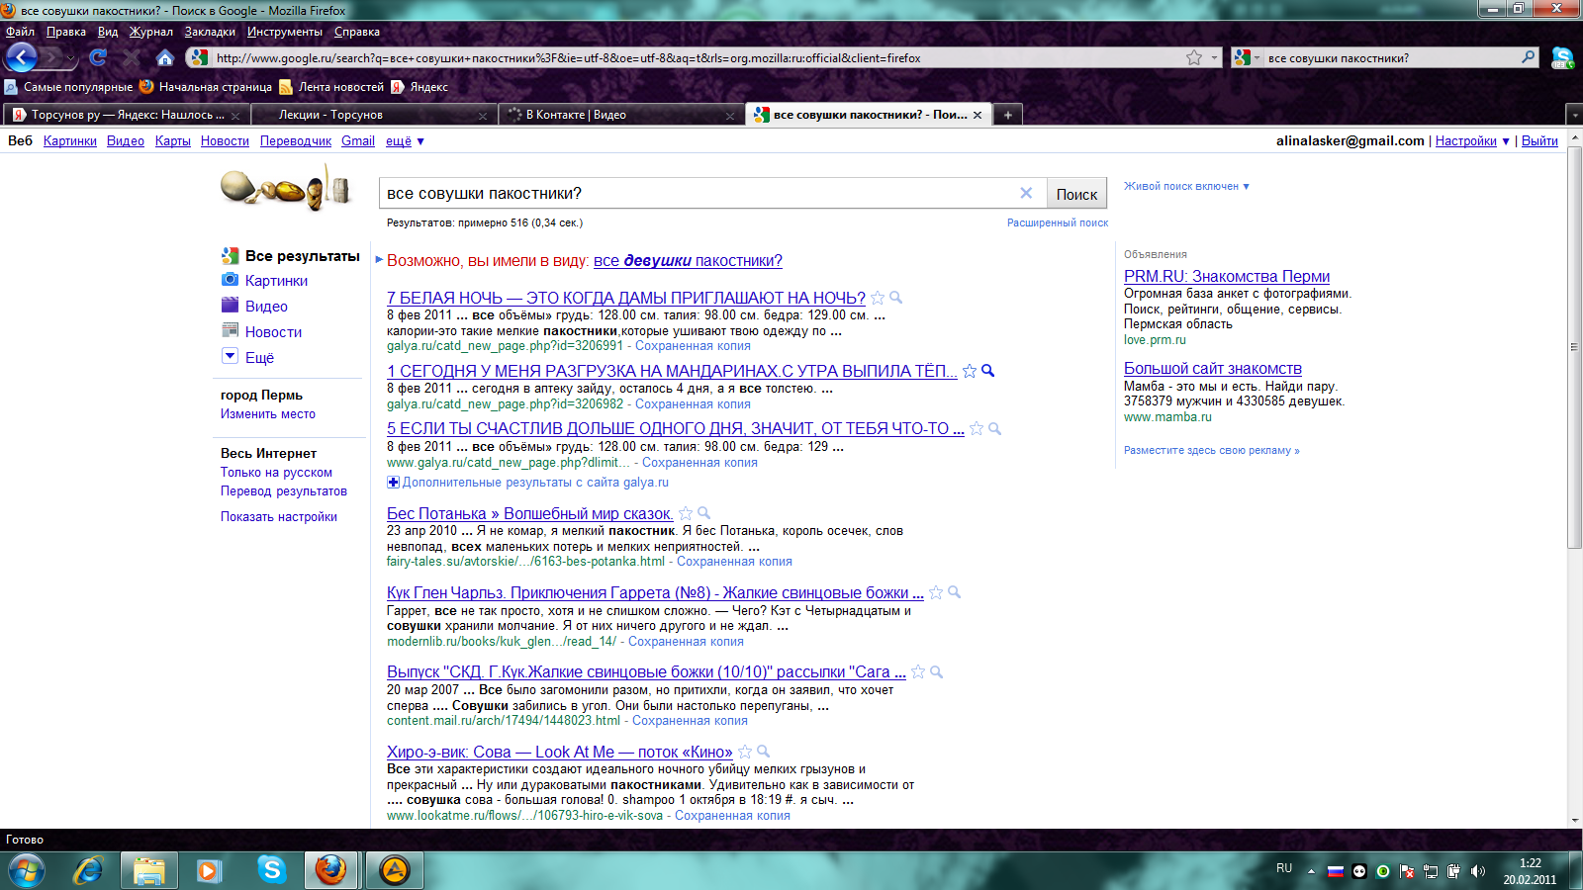The width and height of the screenshot is (1583, 890).
Task: Open the bookmark star dropdown arrow in URL bar
Action: (1214, 57)
